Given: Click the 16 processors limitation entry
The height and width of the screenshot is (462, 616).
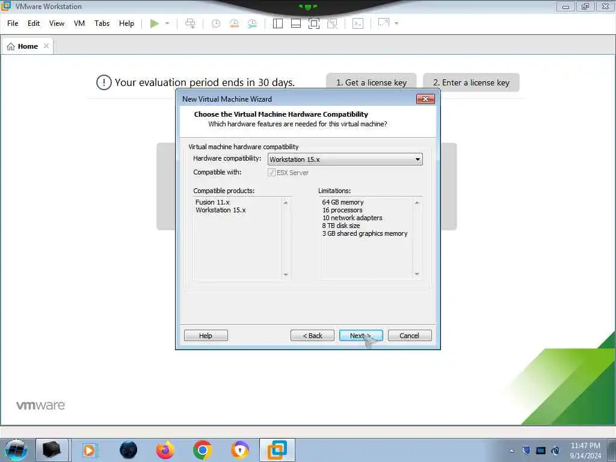Looking at the screenshot, I should (342, 210).
